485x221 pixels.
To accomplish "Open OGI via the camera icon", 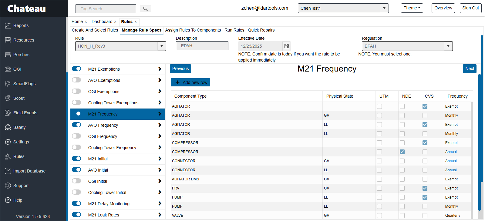I will click(x=8, y=69).
